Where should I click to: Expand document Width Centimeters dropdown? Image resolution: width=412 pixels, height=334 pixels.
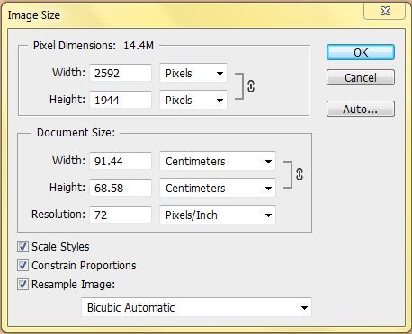pyautogui.click(x=218, y=161)
